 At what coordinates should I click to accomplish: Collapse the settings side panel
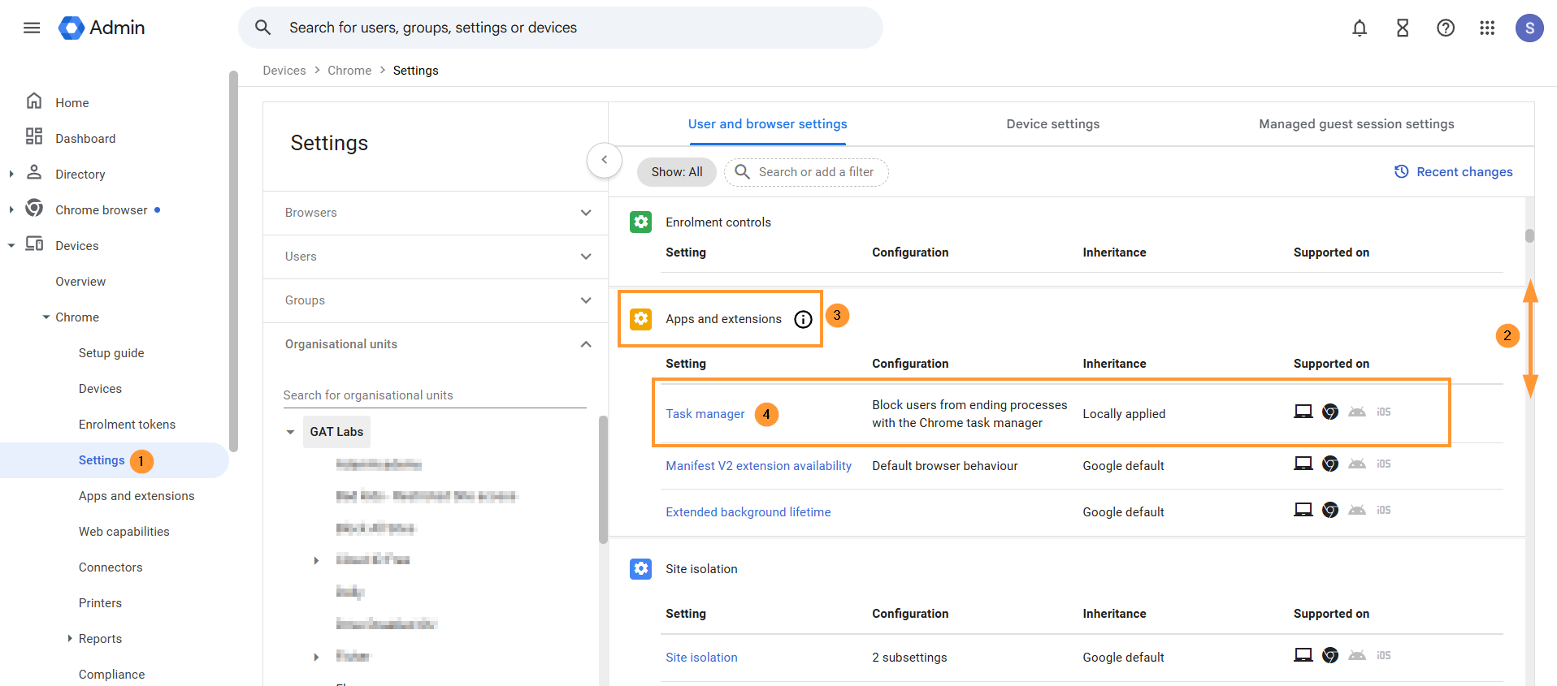coord(604,160)
